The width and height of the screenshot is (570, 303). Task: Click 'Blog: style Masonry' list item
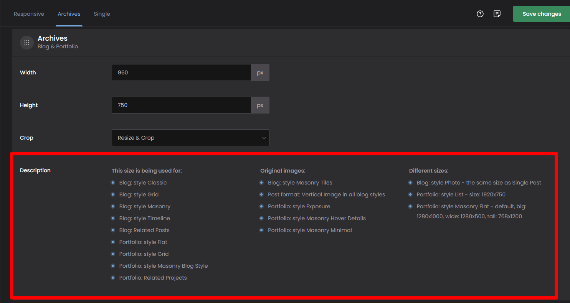pos(145,206)
